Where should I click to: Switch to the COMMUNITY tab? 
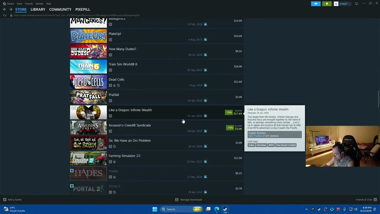[x=60, y=10]
